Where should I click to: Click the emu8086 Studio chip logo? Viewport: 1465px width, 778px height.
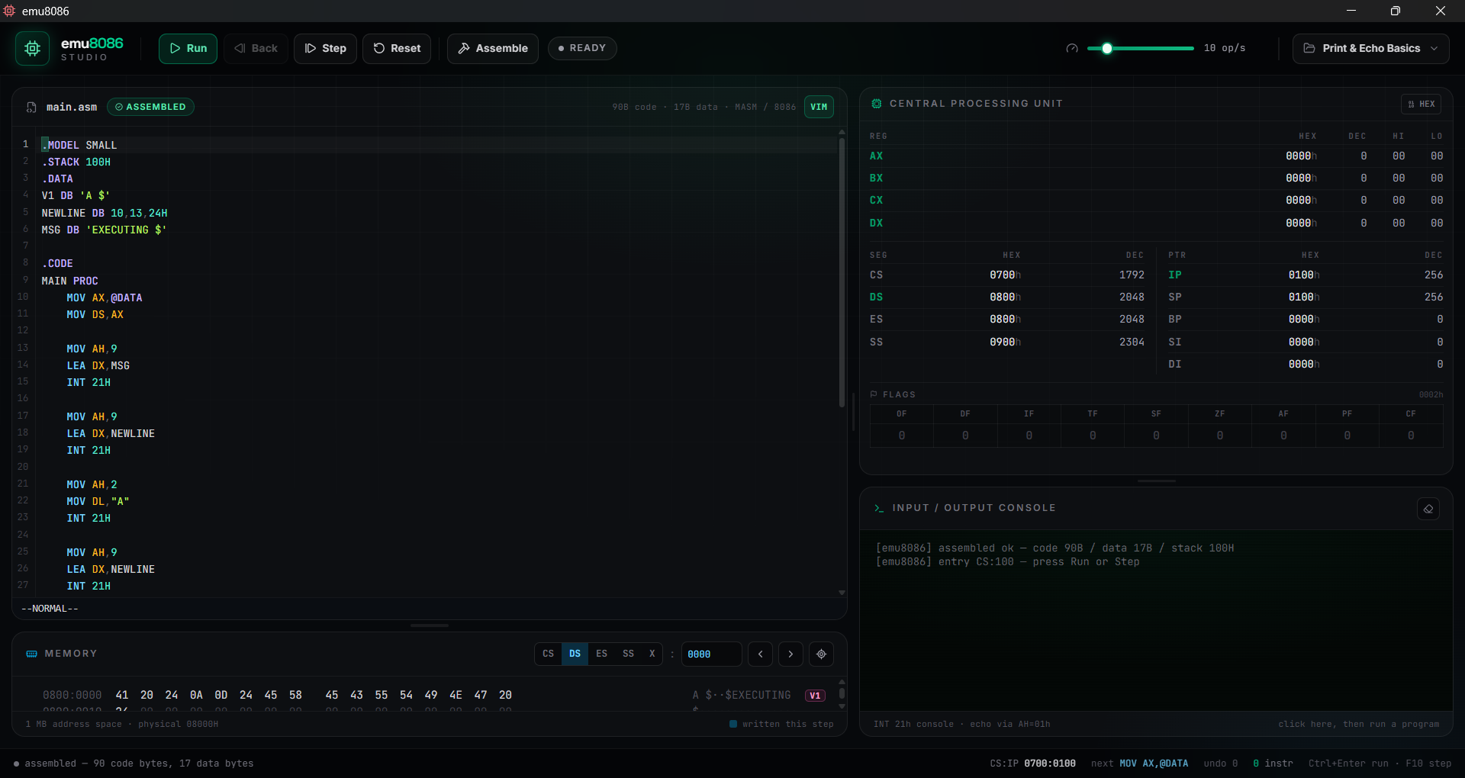pyautogui.click(x=32, y=48)
